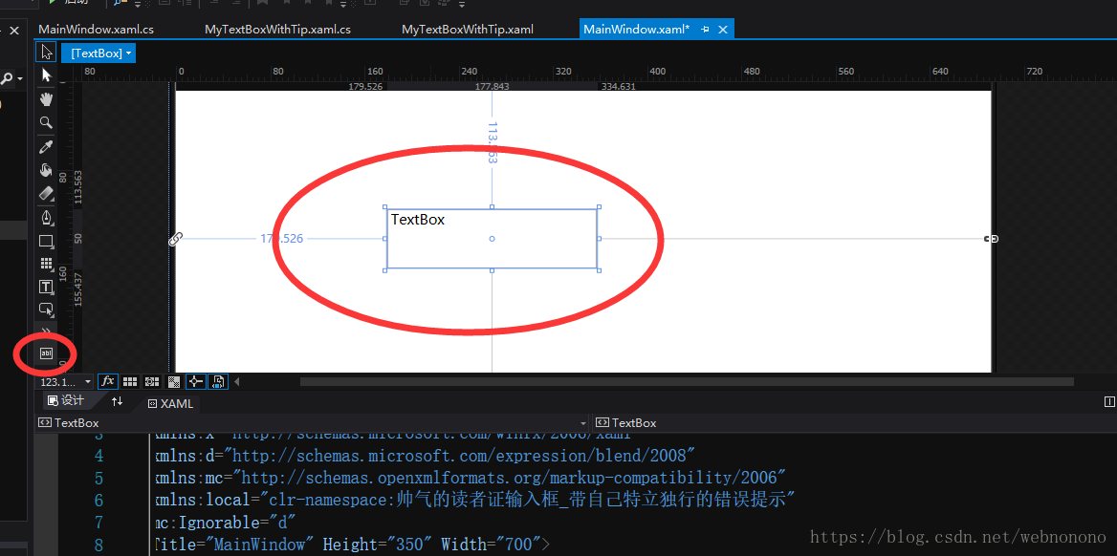Select the Gradient tool below Paint Bucket
This screenshot has width=1117, height=556.
46,192
